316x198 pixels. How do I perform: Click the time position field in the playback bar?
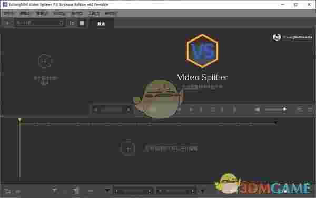tap(112, 110)
